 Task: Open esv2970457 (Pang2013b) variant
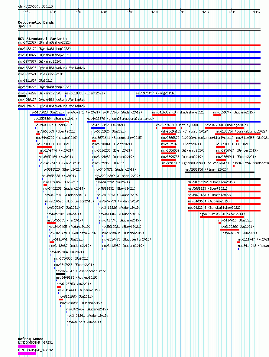156,93
